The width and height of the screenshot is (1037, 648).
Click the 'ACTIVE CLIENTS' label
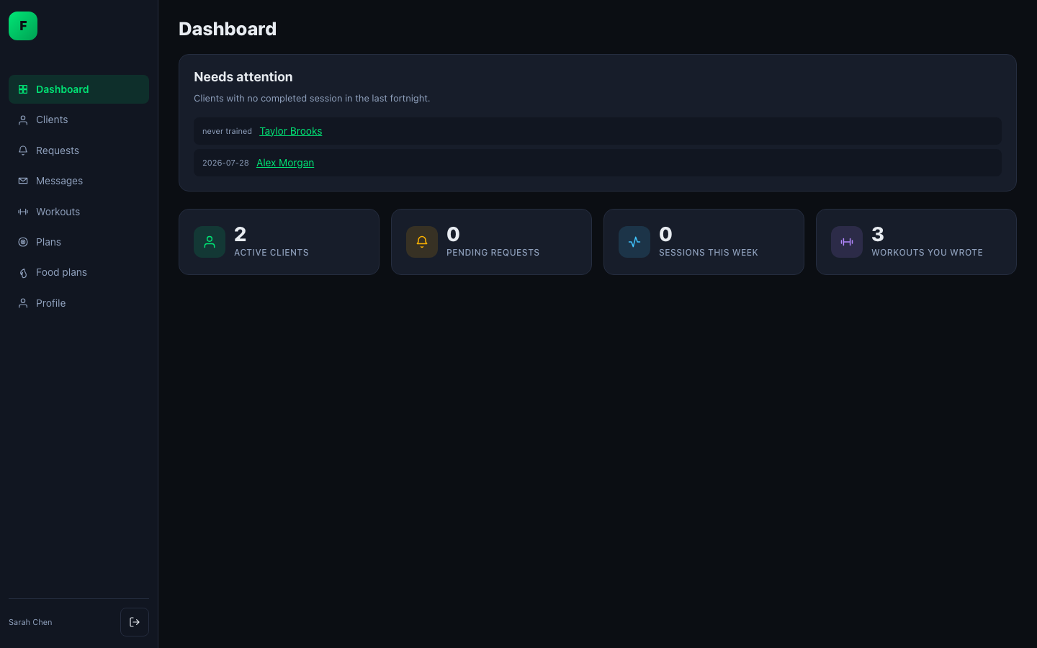pos(271,253)
